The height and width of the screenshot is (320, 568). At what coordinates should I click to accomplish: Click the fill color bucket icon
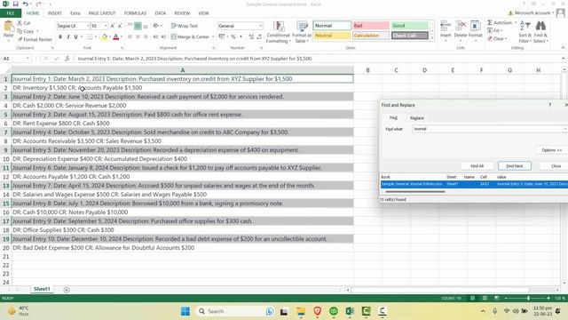pyautogui.click(x=105, y=36)
